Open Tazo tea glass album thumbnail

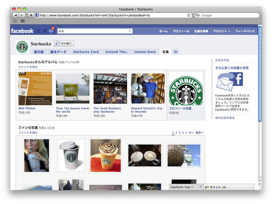(x=73, y=89)
